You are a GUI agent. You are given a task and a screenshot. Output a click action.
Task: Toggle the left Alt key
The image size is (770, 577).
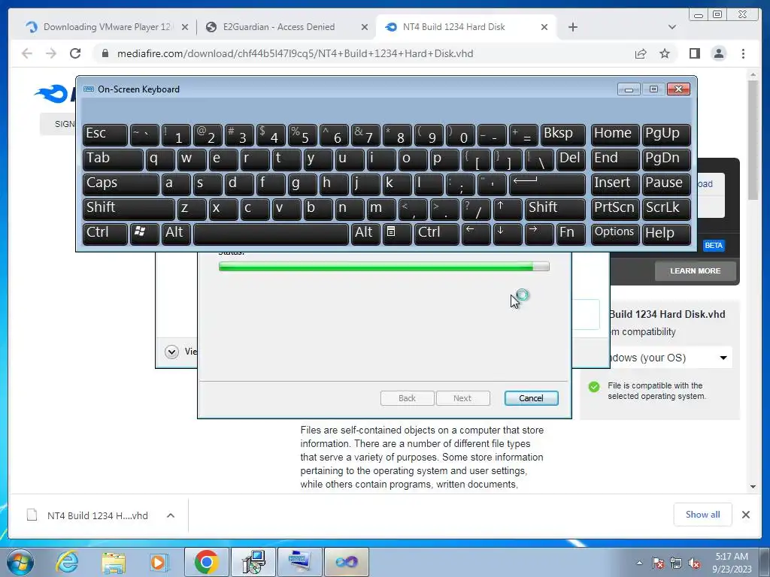(176, 233)
